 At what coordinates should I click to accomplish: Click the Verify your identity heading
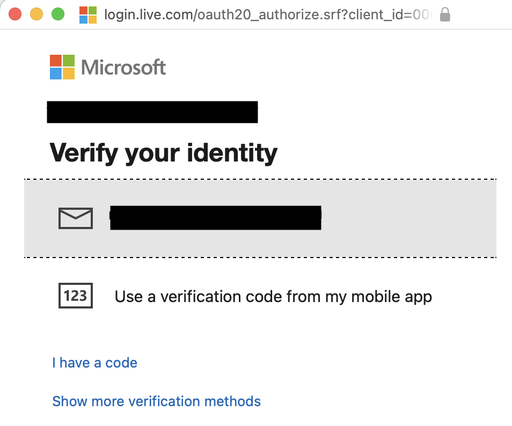(x=164, y=153)
